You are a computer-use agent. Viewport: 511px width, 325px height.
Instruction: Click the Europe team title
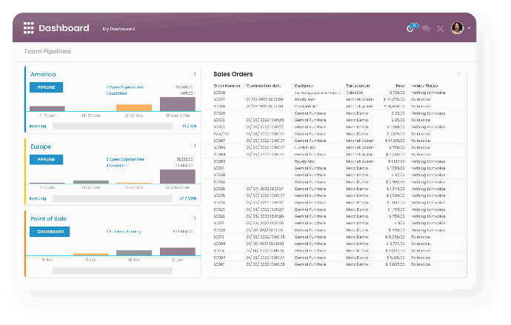coord(41,147)
